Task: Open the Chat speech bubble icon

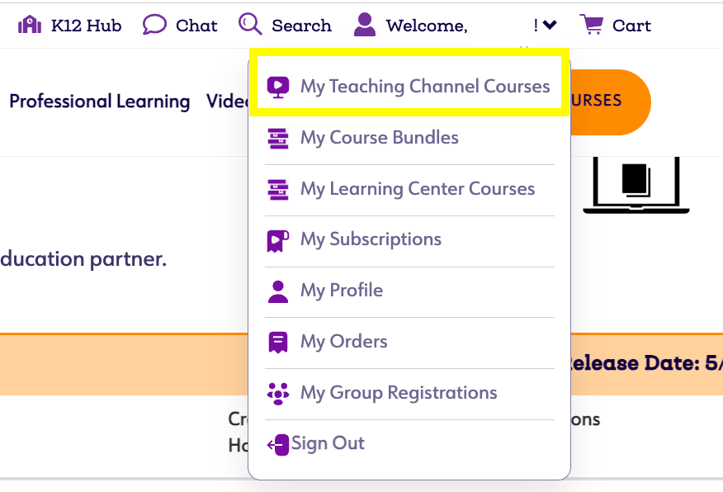Action: 154,25
